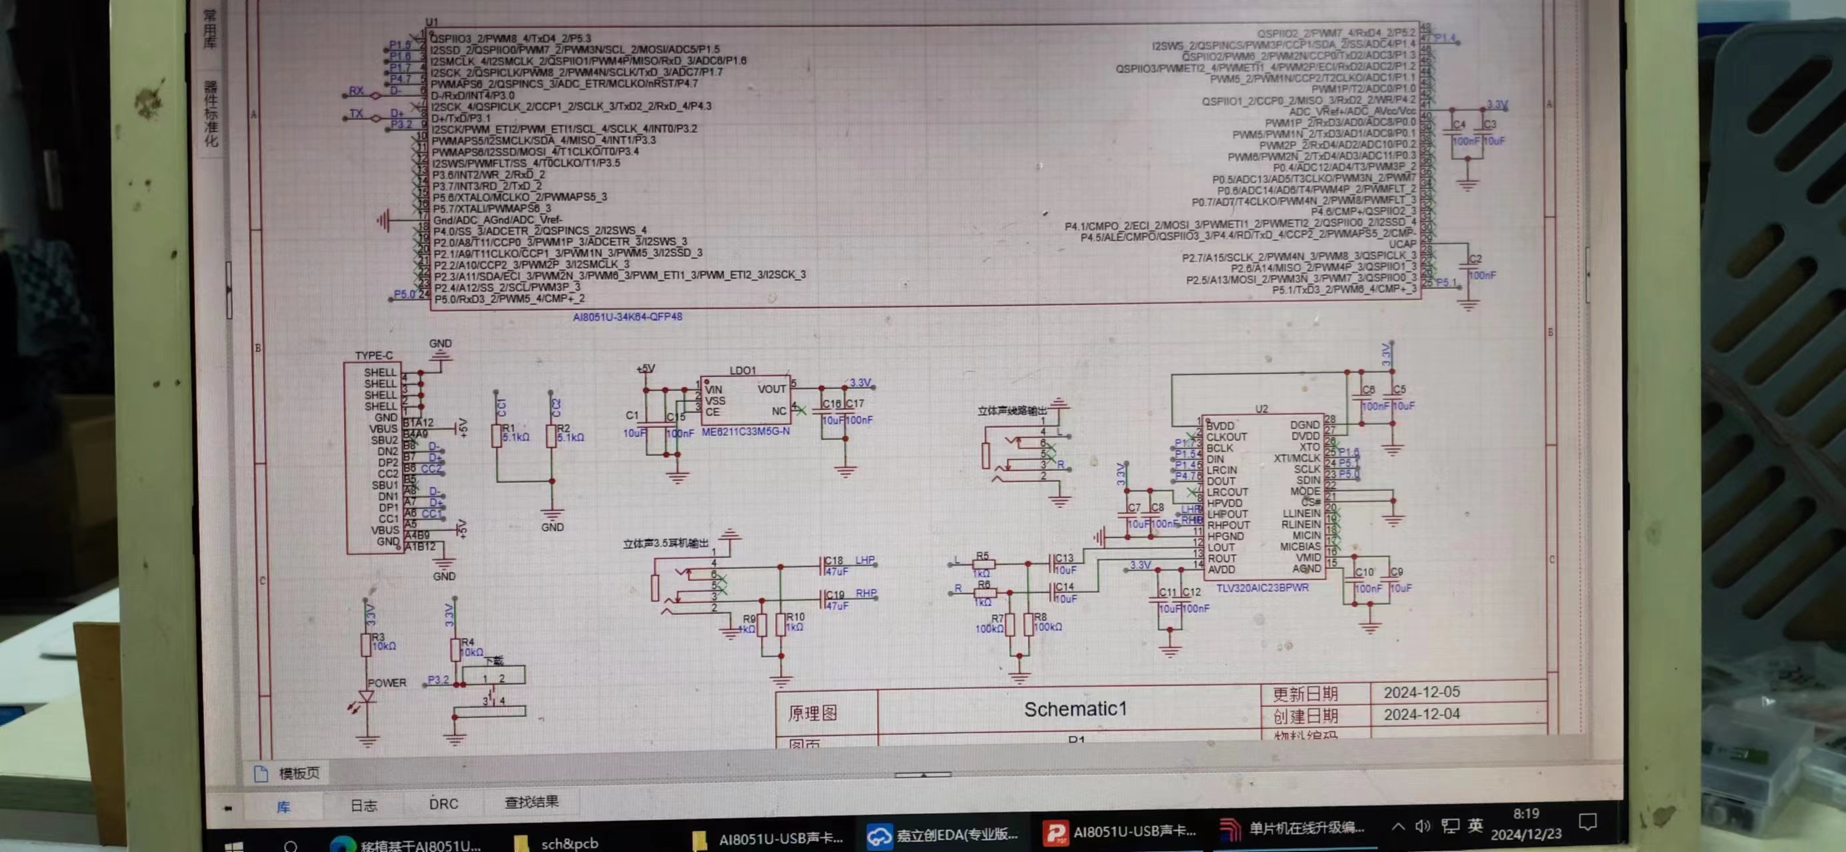This screenshot has width=1846, height=852.
Task: Click the volume speaker tray icon
Action: (x=1423, y=826)
